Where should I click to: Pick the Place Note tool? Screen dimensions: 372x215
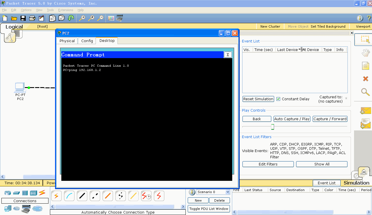tap(365, 66)
